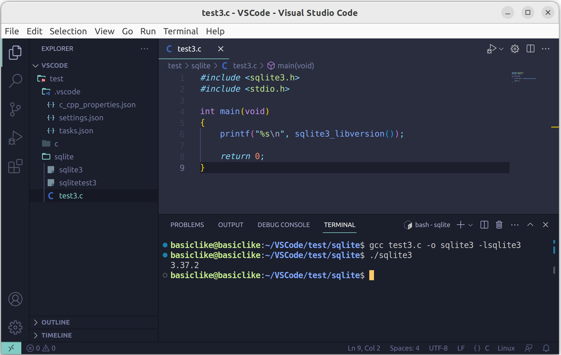561x355 pixels.
Task: Click the Explorer more actions ellipsis
Action: 144,49
